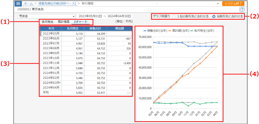Click the start date 2023年05月01日
The height and width of the screenshot is (124, 259).
[90, 16]
